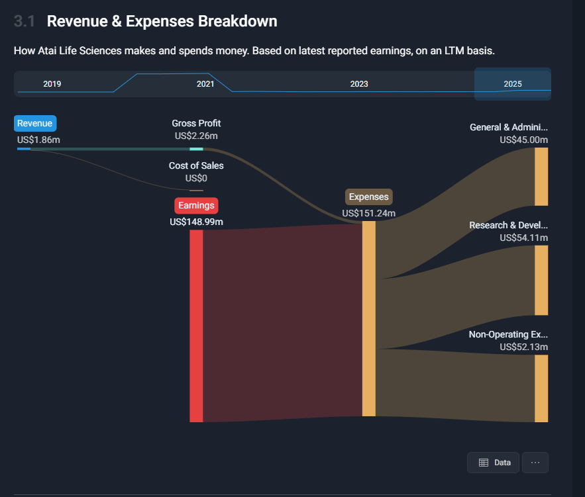Open the Data table view button
585x497 pixels.
point(493,463)
